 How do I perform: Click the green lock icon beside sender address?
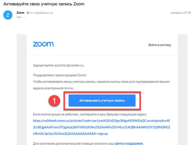28,13
